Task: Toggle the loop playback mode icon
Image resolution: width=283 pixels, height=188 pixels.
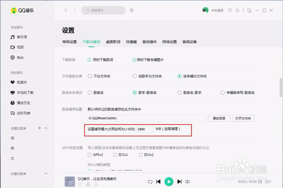Action: [150, 182]
